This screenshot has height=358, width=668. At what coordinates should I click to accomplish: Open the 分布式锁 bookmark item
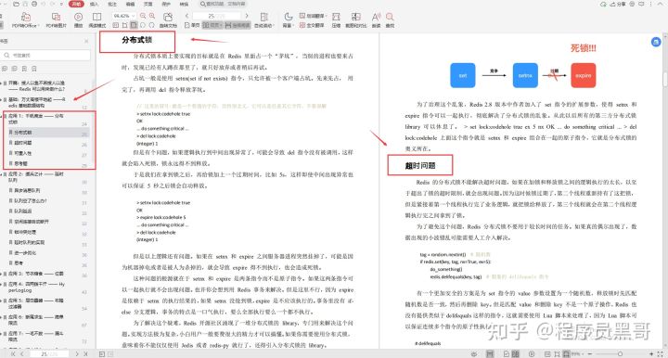point(23,133)
